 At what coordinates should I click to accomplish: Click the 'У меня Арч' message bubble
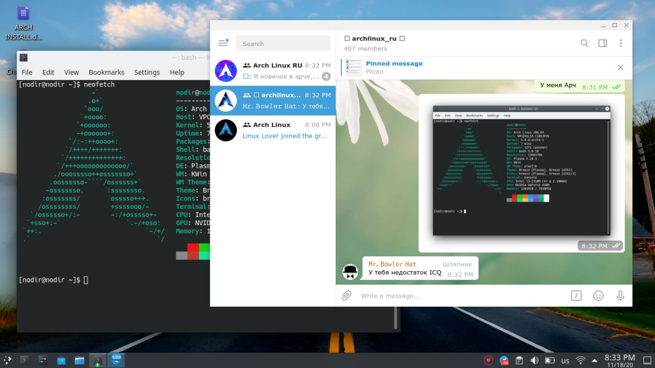pyautogui.click(x=580, y=85)
